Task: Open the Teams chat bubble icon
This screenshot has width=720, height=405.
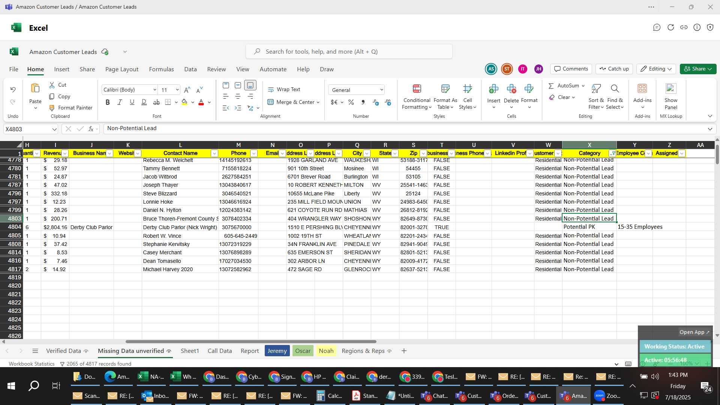Action: (657, 27)
